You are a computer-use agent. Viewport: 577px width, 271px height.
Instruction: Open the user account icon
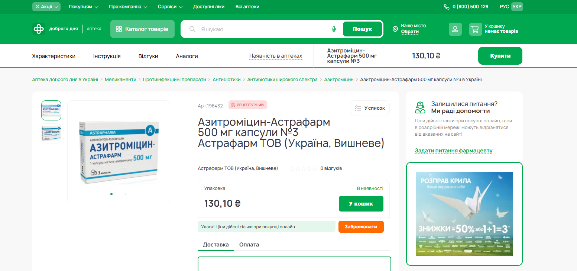pos(455,29)
